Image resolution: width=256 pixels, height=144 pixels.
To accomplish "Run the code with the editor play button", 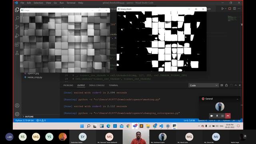I will tap(222, 8).
